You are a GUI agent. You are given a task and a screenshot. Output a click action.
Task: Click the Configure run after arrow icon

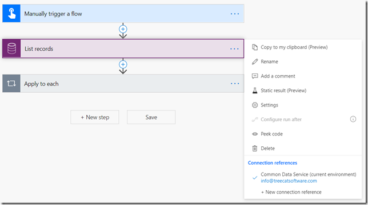pos(255,120)
